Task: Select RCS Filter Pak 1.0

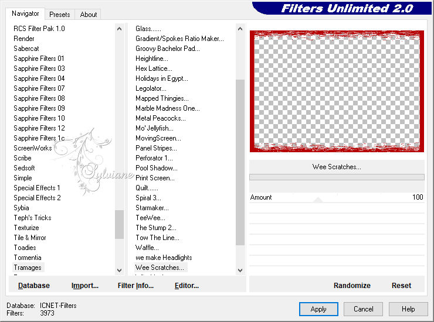Action: pyautogui.click(x=39, y=29)
